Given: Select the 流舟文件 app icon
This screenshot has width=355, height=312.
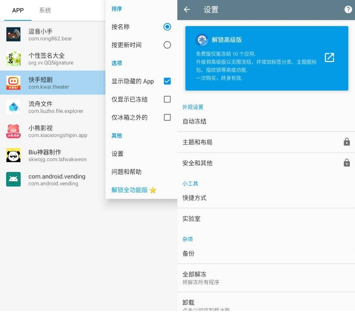Looking at the screenshot, I should tap(13, 107).
